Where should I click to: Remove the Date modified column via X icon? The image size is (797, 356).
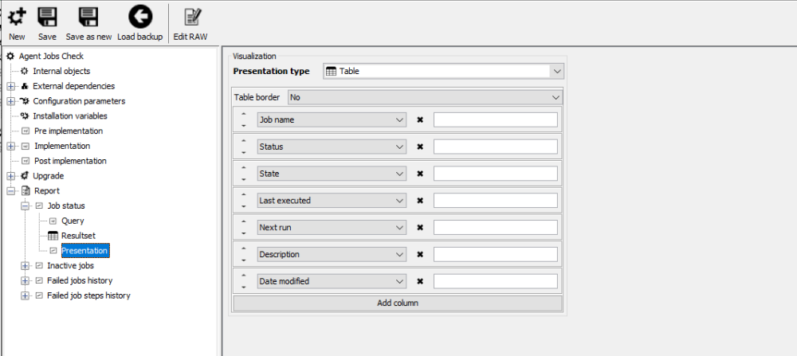tap(420, 281)
